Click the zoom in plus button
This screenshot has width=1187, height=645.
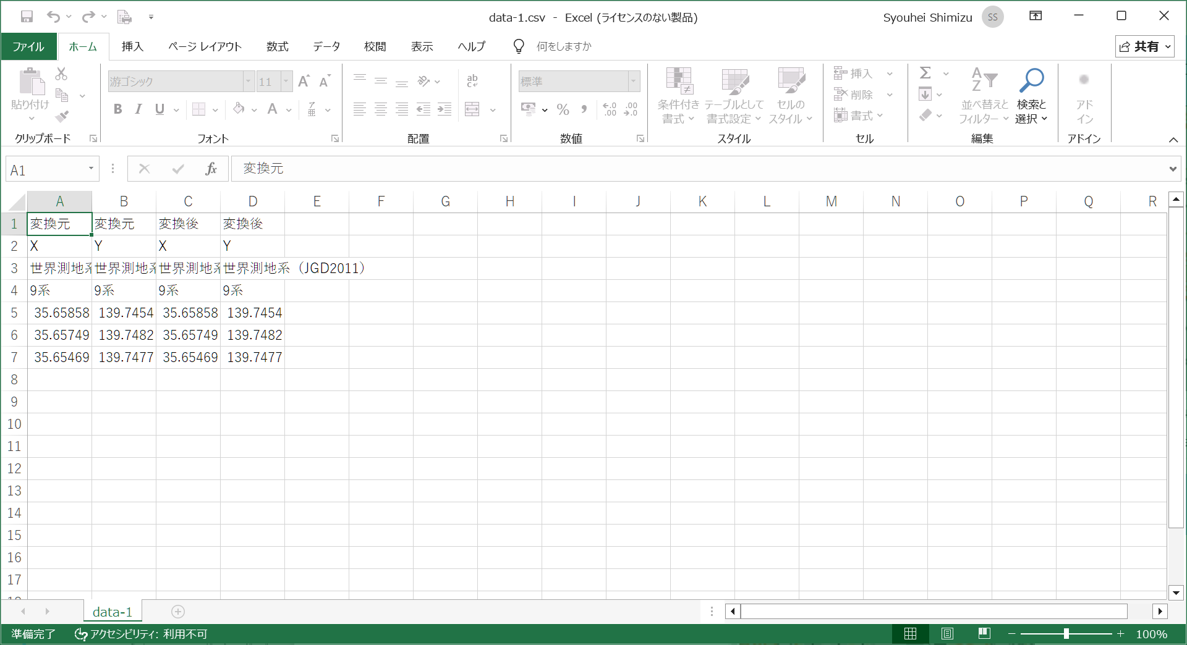click(x=1120, y=634)
